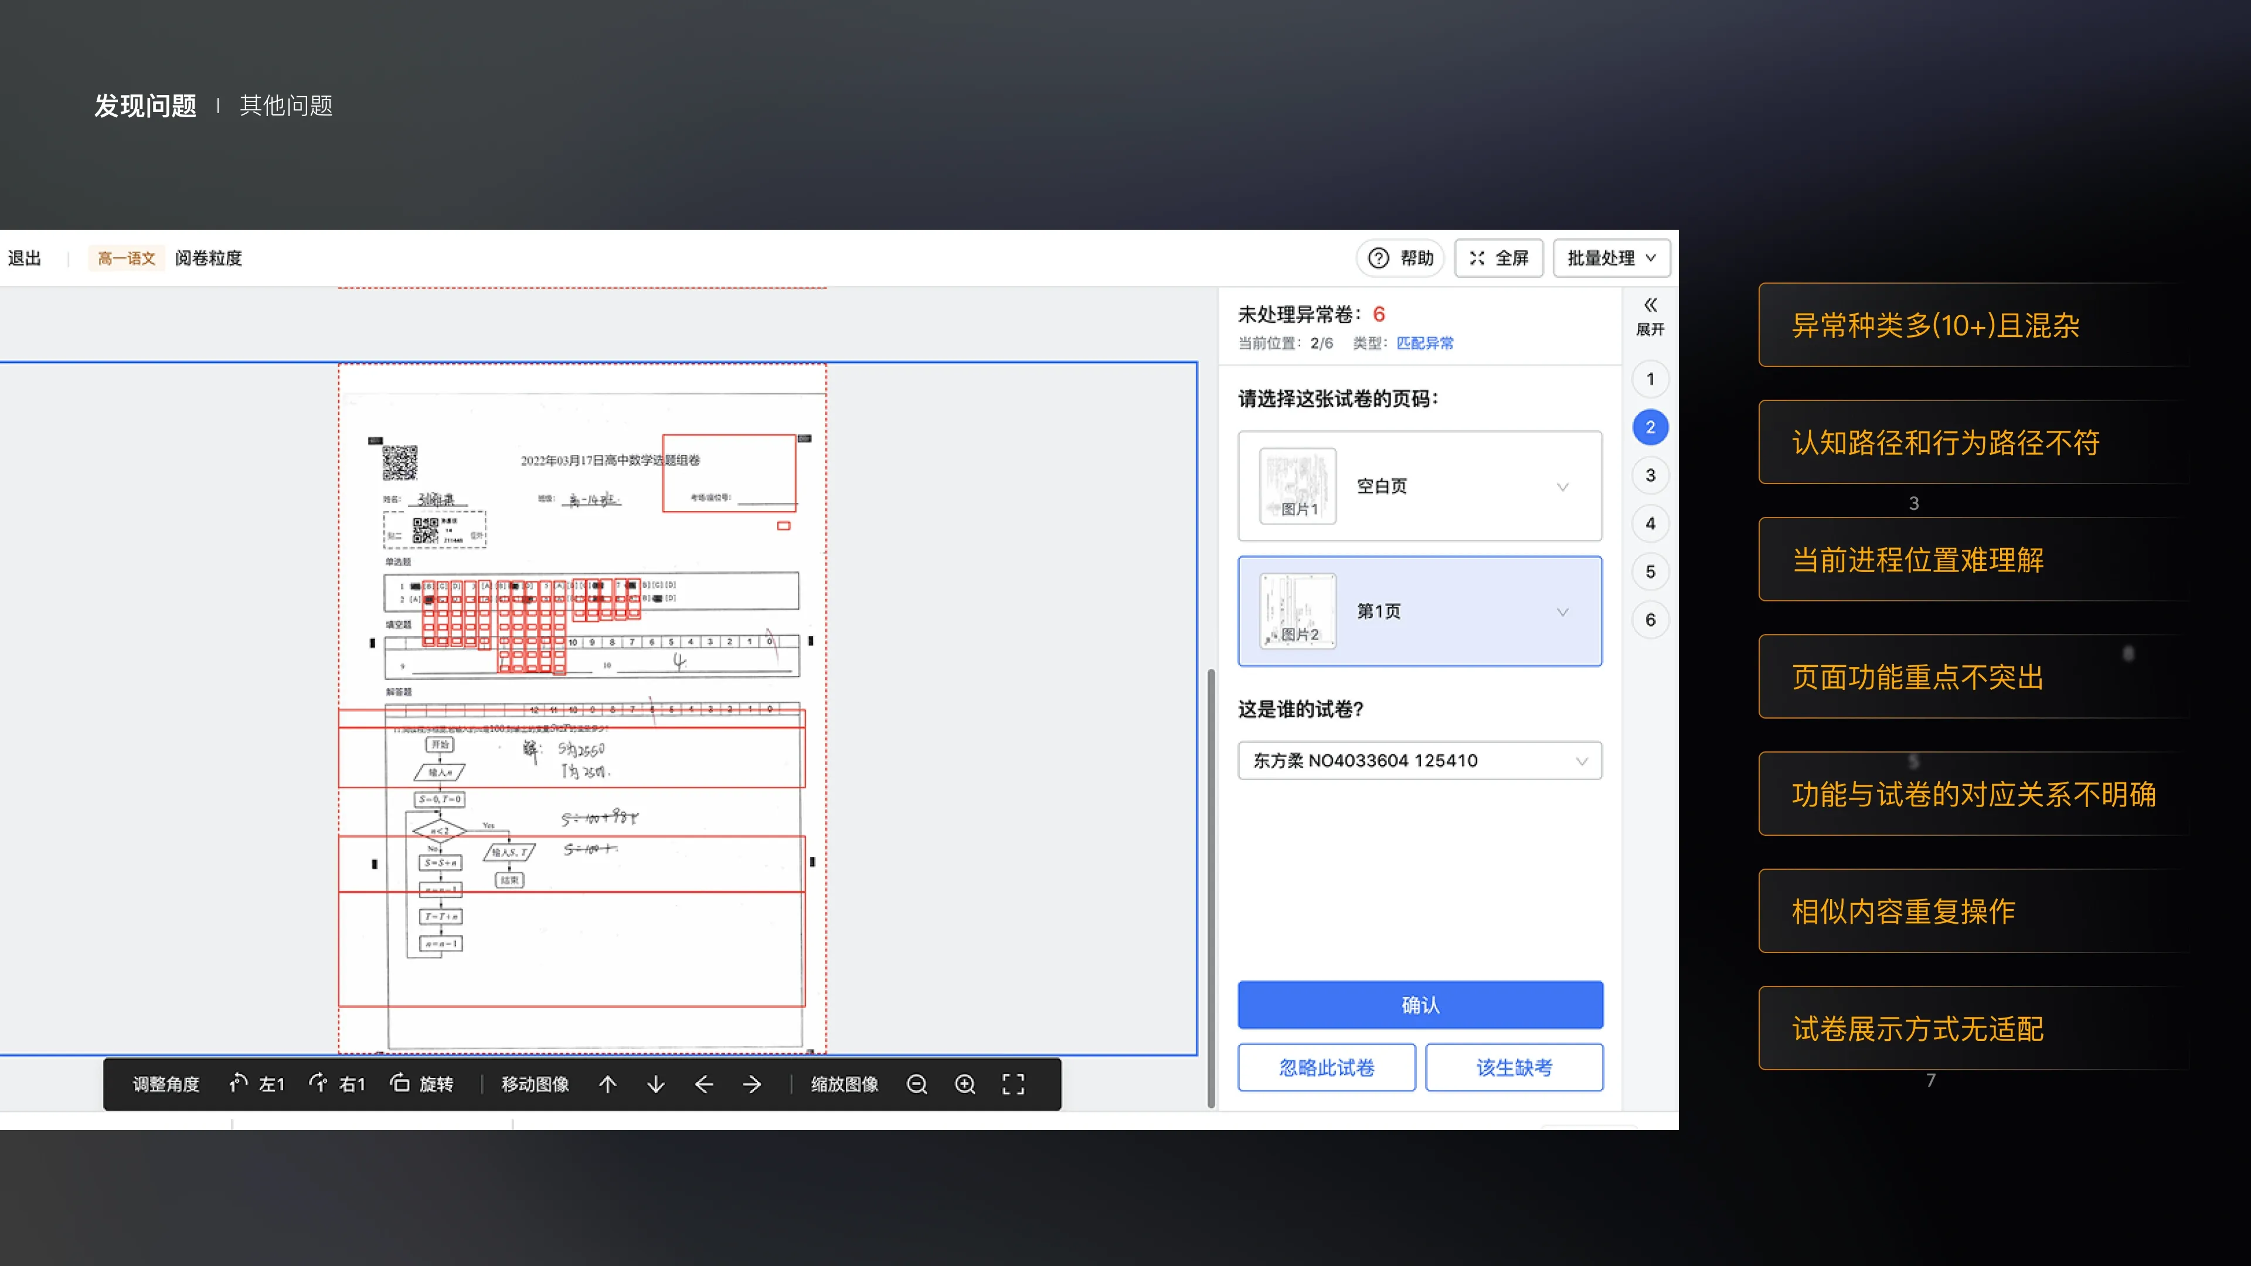
Task: Open the 批量处理 dropdown
Action: (1611, 258)
